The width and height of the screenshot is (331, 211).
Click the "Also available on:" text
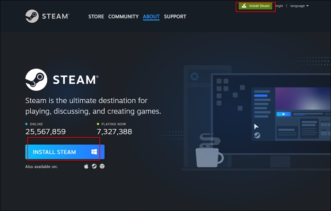click(x=42, y=167)
